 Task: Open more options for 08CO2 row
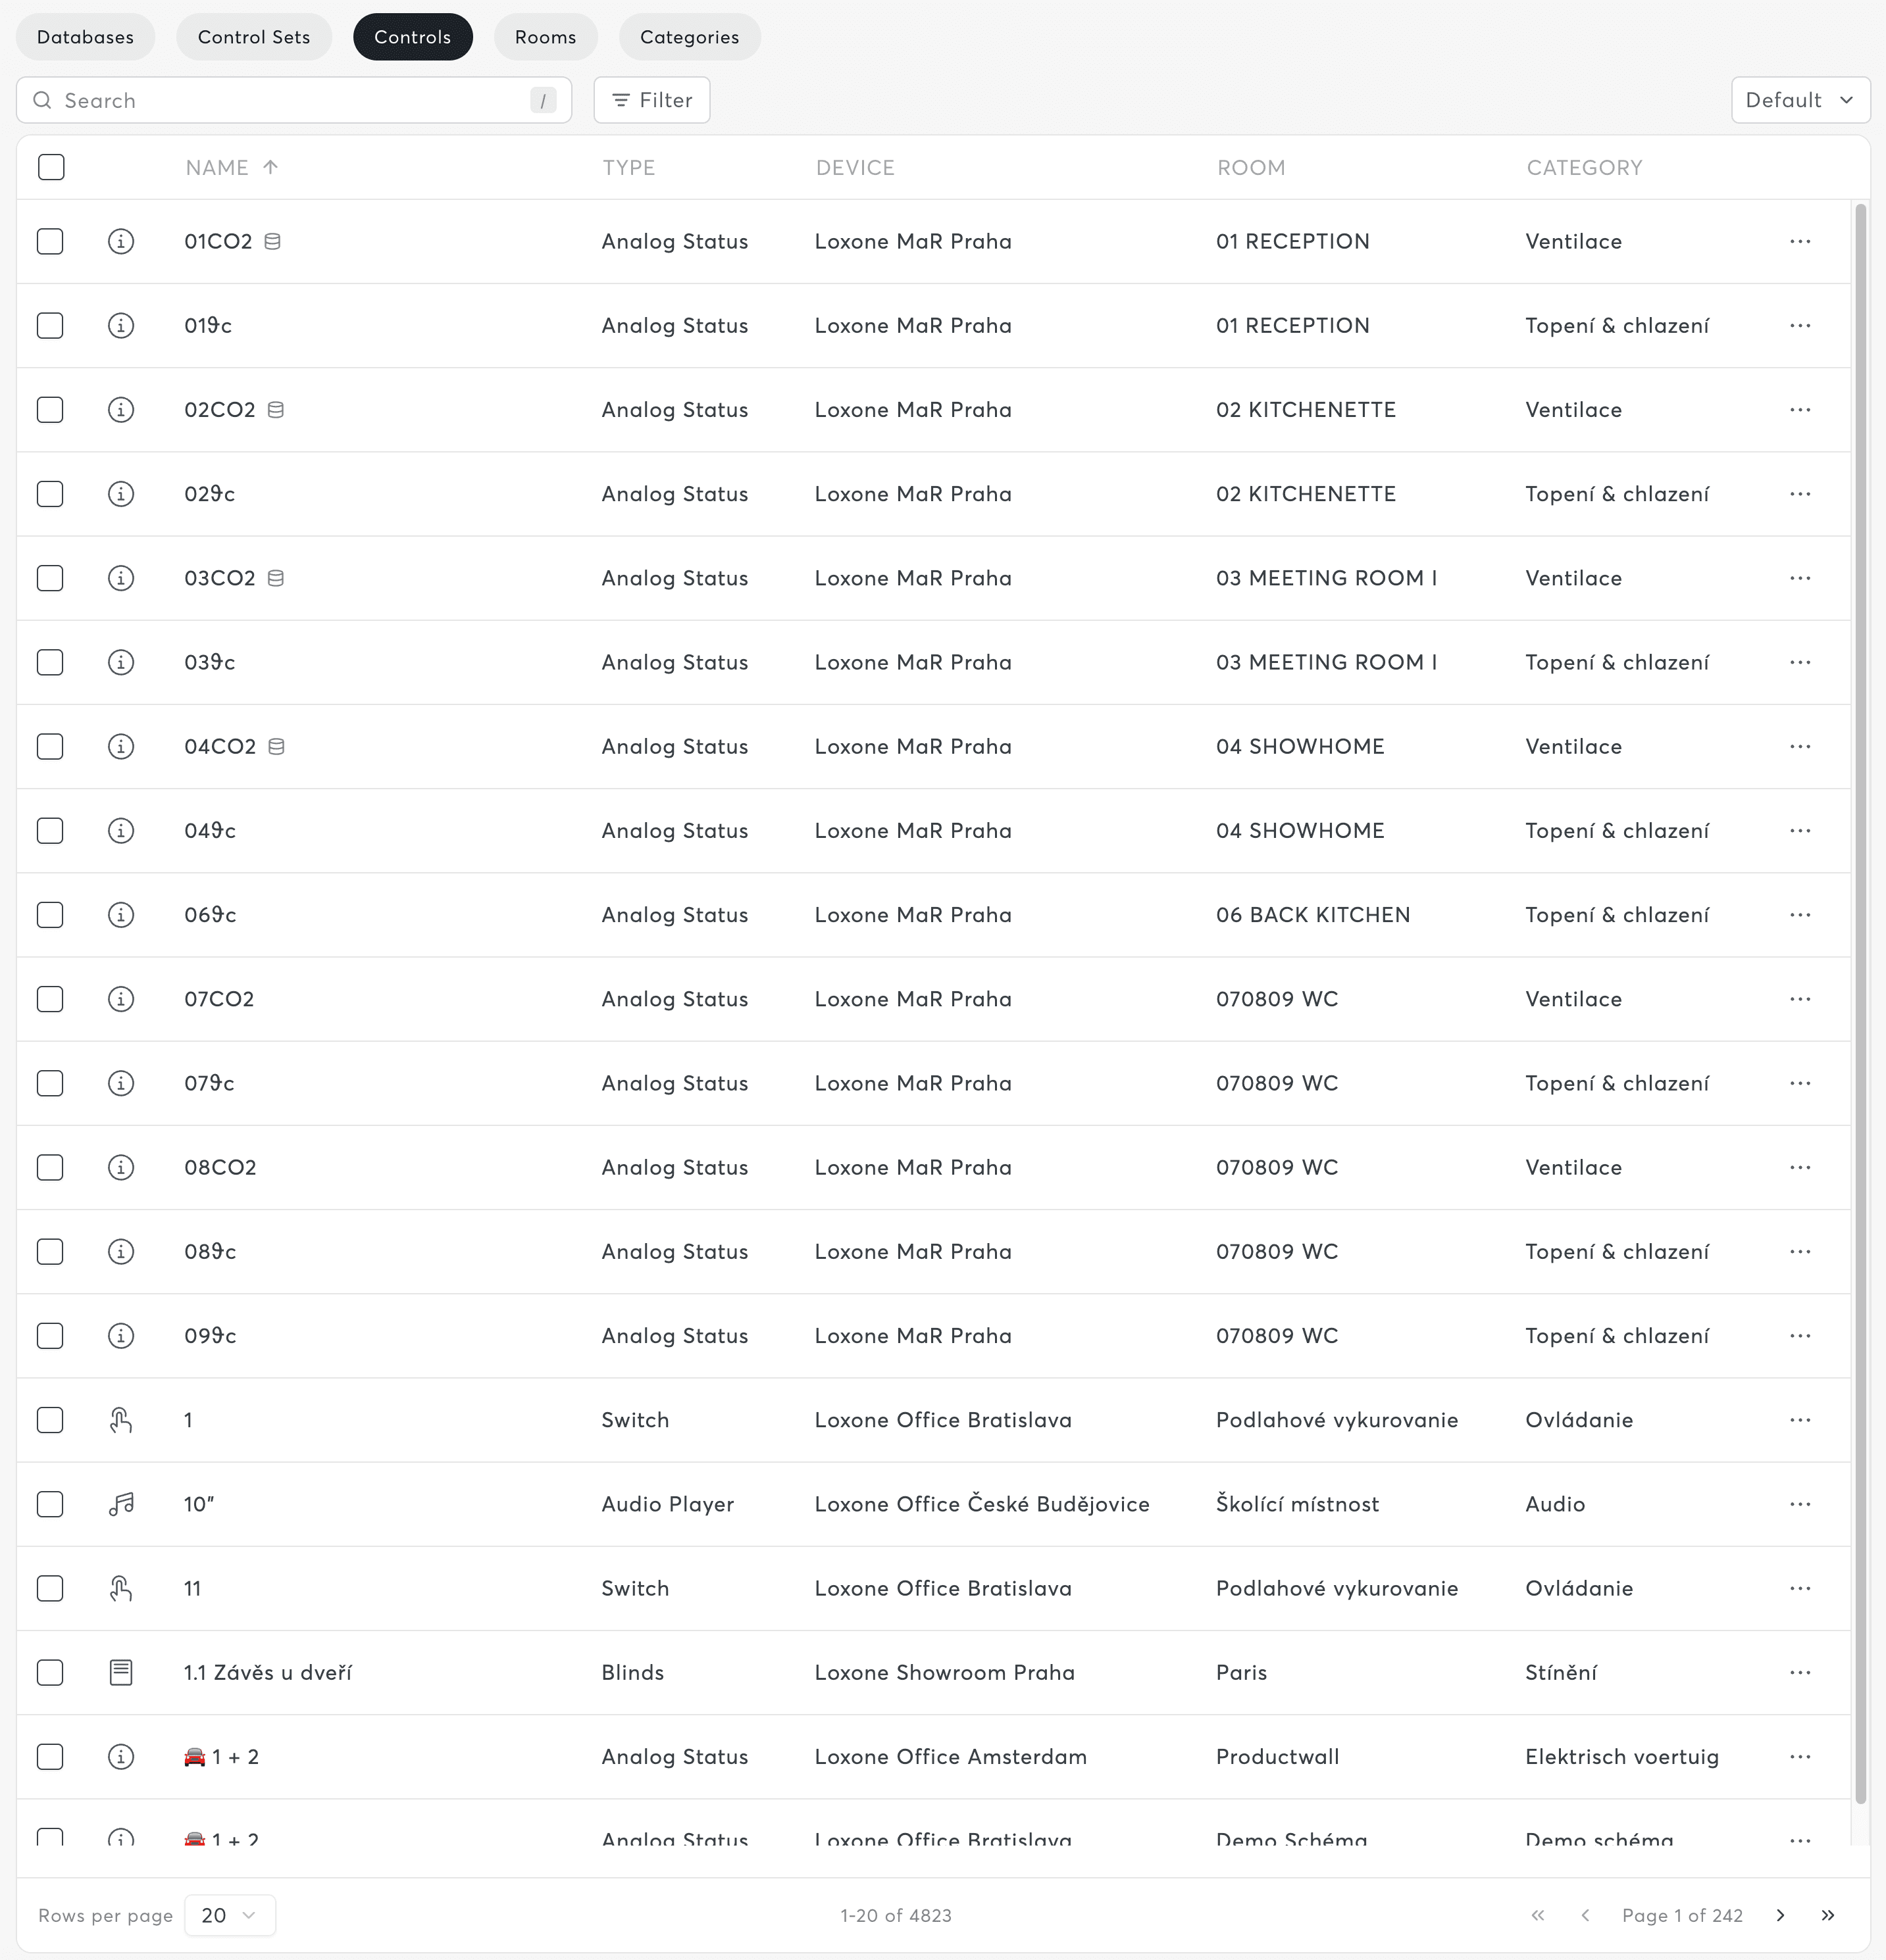(1800, 1167)
